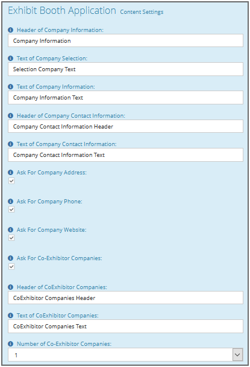Toggle the Ask For Co-Exhibitor Companies checkbox
This screenshot has height=367, width=250.
point(11,267)
